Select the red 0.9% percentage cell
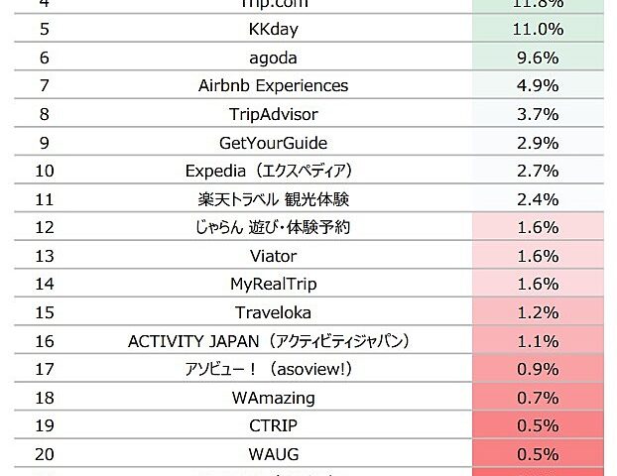This screenshot has height=476, width=617. 540,370
